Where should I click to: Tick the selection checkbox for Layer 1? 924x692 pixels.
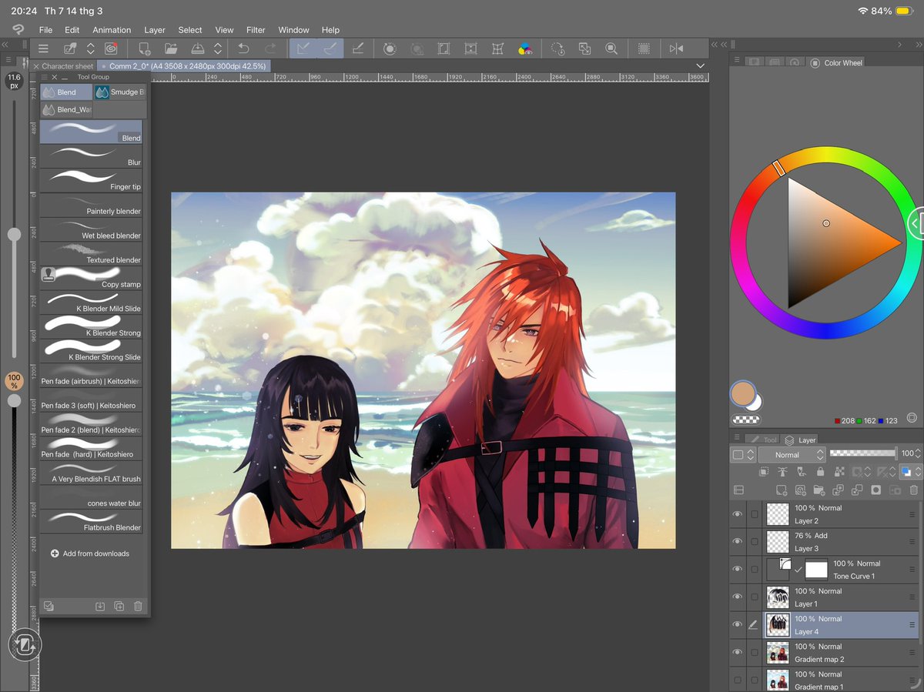[x=755, y=597]
